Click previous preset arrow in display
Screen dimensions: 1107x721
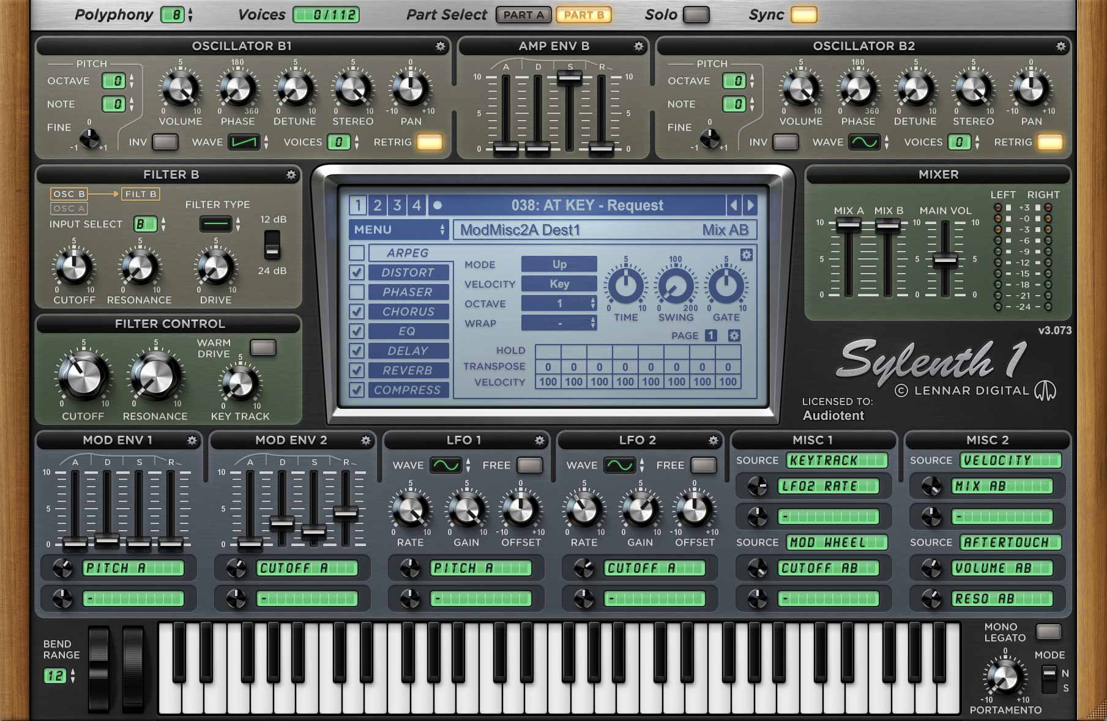coord(733,205)
